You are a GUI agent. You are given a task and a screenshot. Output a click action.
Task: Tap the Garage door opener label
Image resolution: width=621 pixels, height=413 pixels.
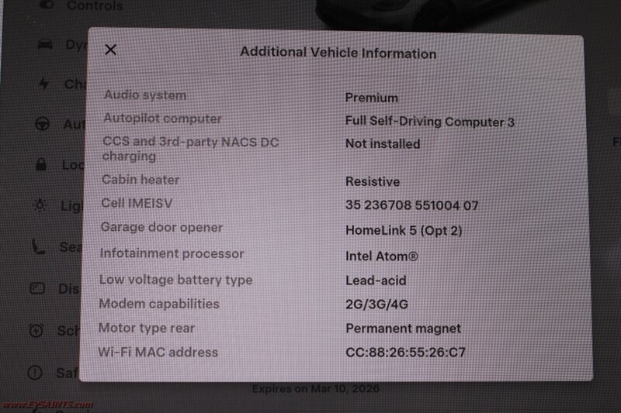click(161, 227)
